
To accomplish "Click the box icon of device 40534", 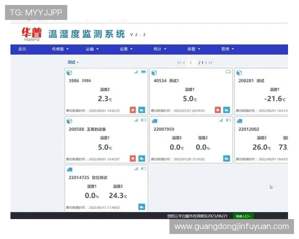I will tap(154, 73).
